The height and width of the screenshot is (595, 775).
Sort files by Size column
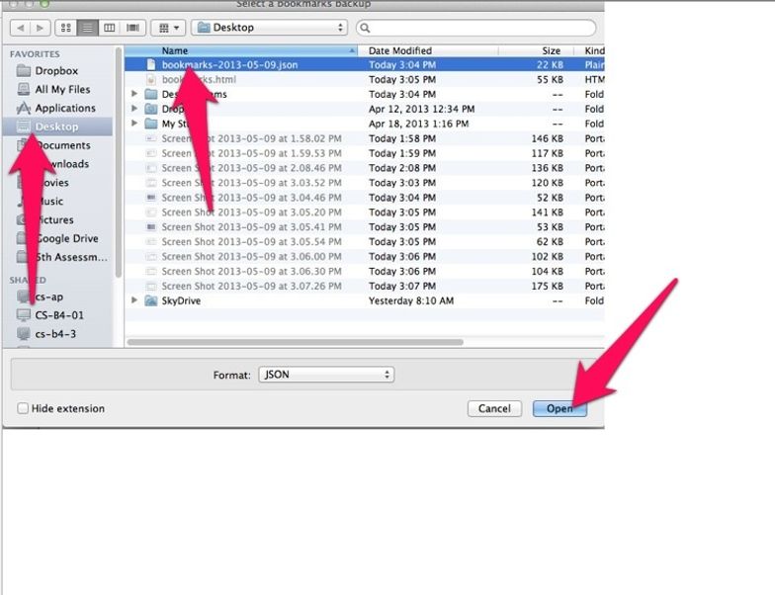tap(551, 50)
